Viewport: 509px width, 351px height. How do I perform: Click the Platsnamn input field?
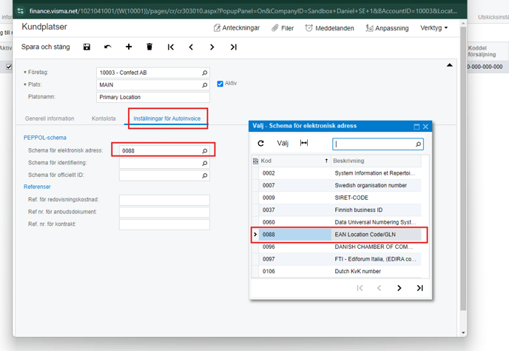(x=153, y=97)
